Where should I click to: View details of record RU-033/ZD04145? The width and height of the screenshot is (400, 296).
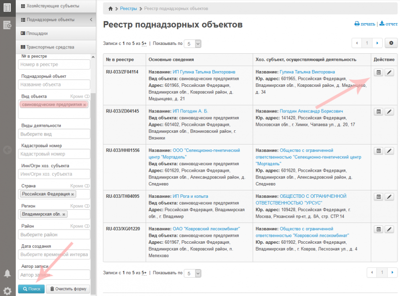coord(378,112)
